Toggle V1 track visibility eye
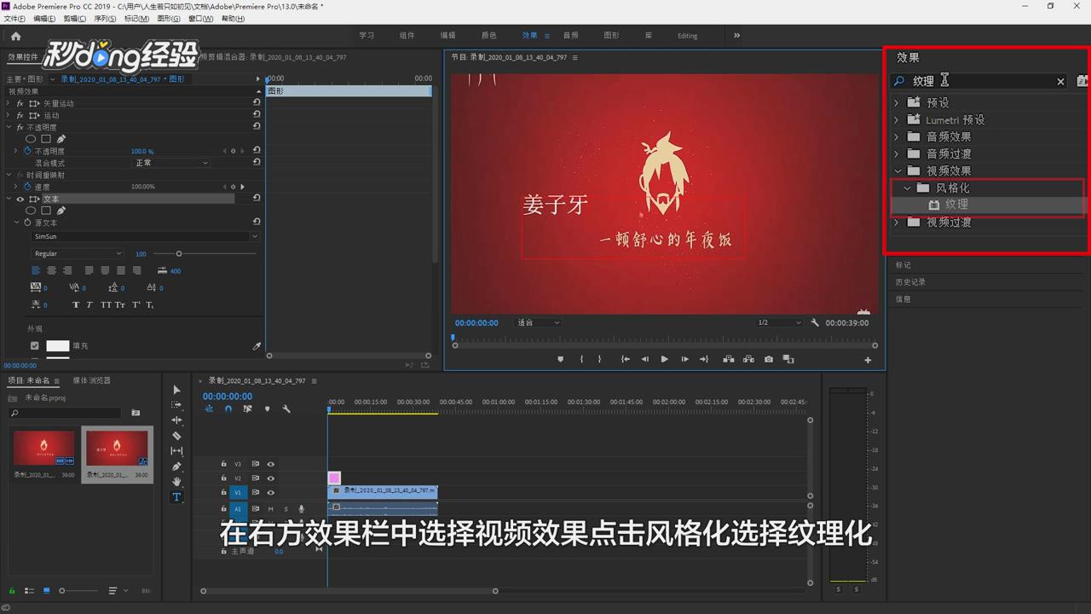This screenshot has width=1091, height=614. [270, 493]
